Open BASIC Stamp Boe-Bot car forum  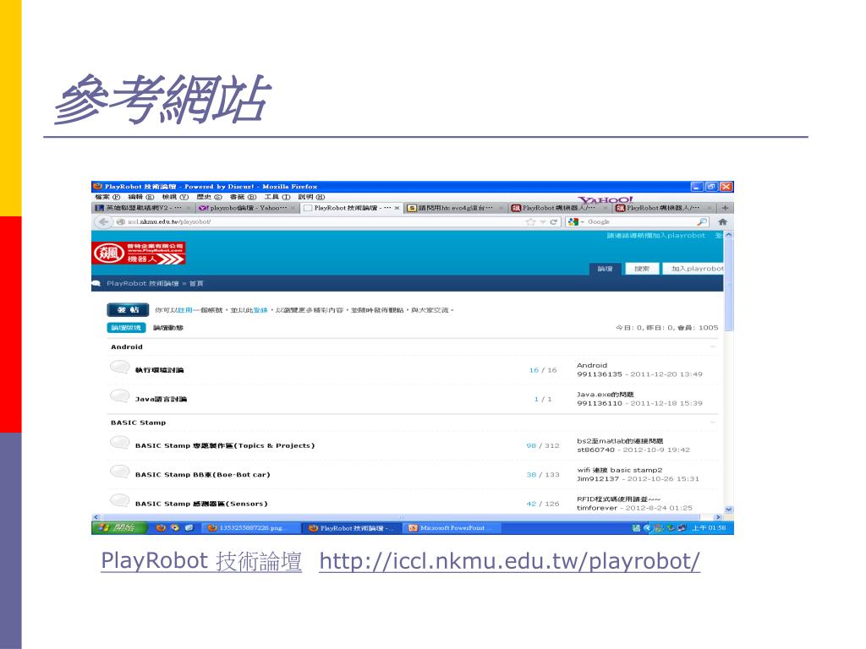click(203, 475)
